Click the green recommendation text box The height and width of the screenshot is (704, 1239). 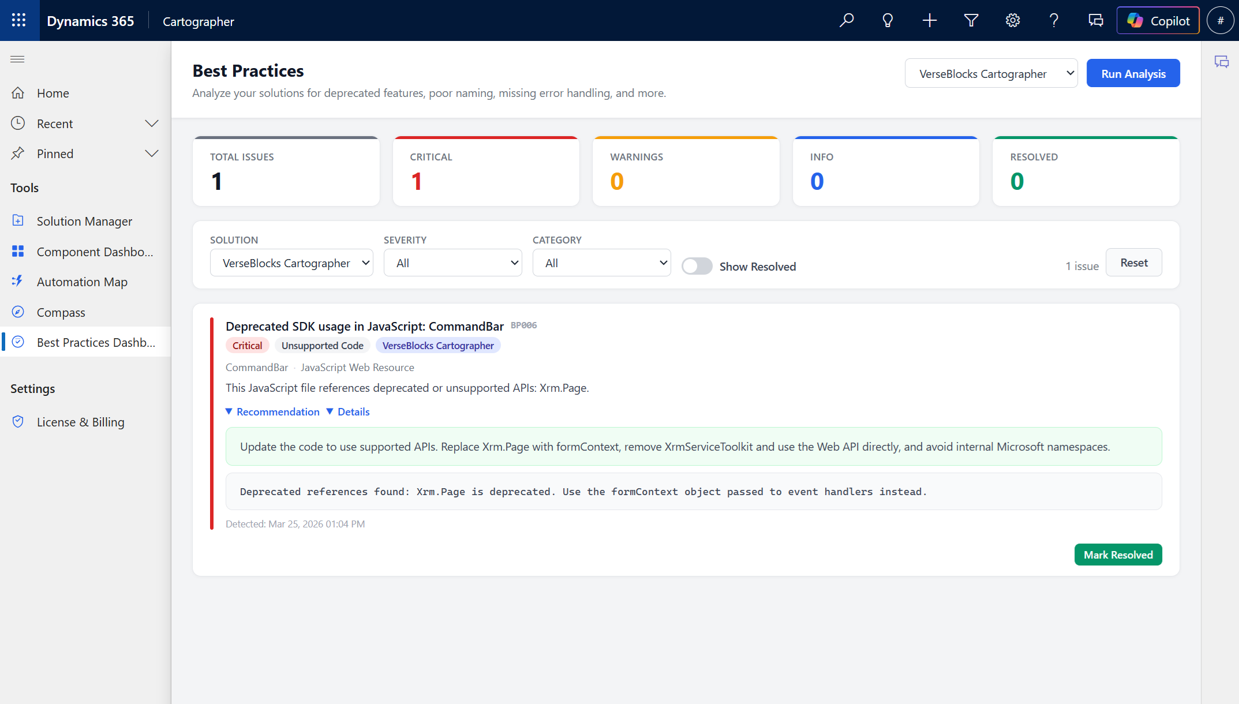(694, 446)
